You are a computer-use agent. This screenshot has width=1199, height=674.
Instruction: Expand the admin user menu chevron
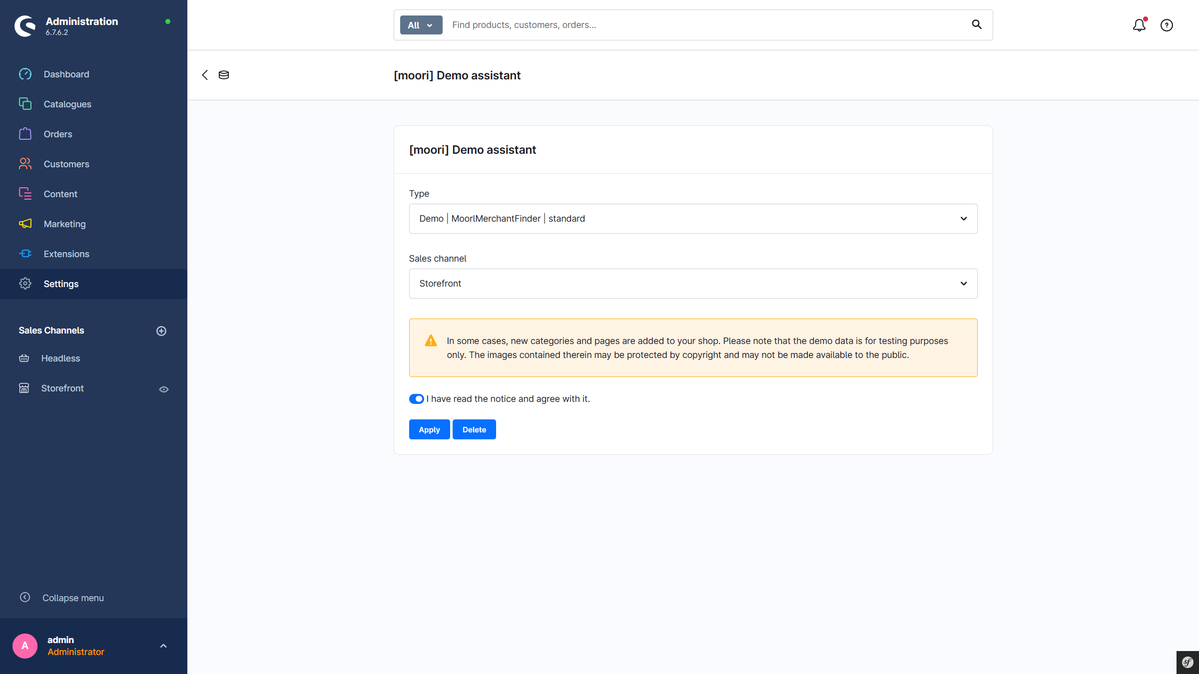pos(163,646)
